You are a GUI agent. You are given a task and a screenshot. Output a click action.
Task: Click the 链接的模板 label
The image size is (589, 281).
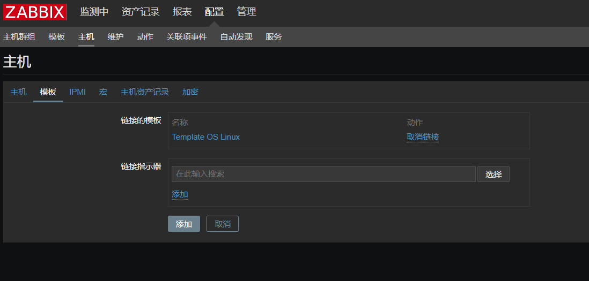pyautogui.click(x=141, y=120)
